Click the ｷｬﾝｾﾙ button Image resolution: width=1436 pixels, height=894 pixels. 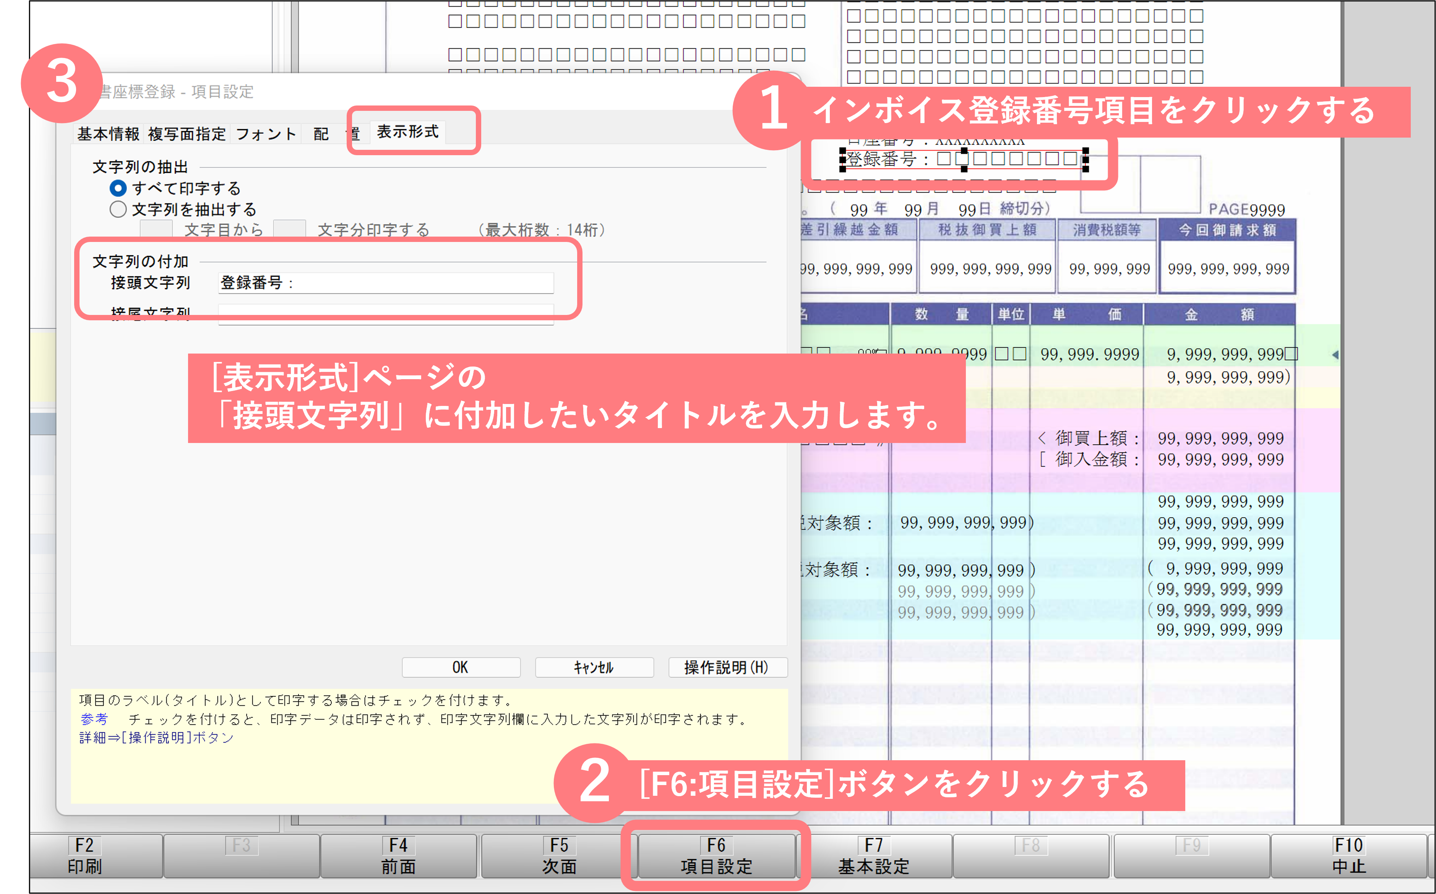click(594, 667)
